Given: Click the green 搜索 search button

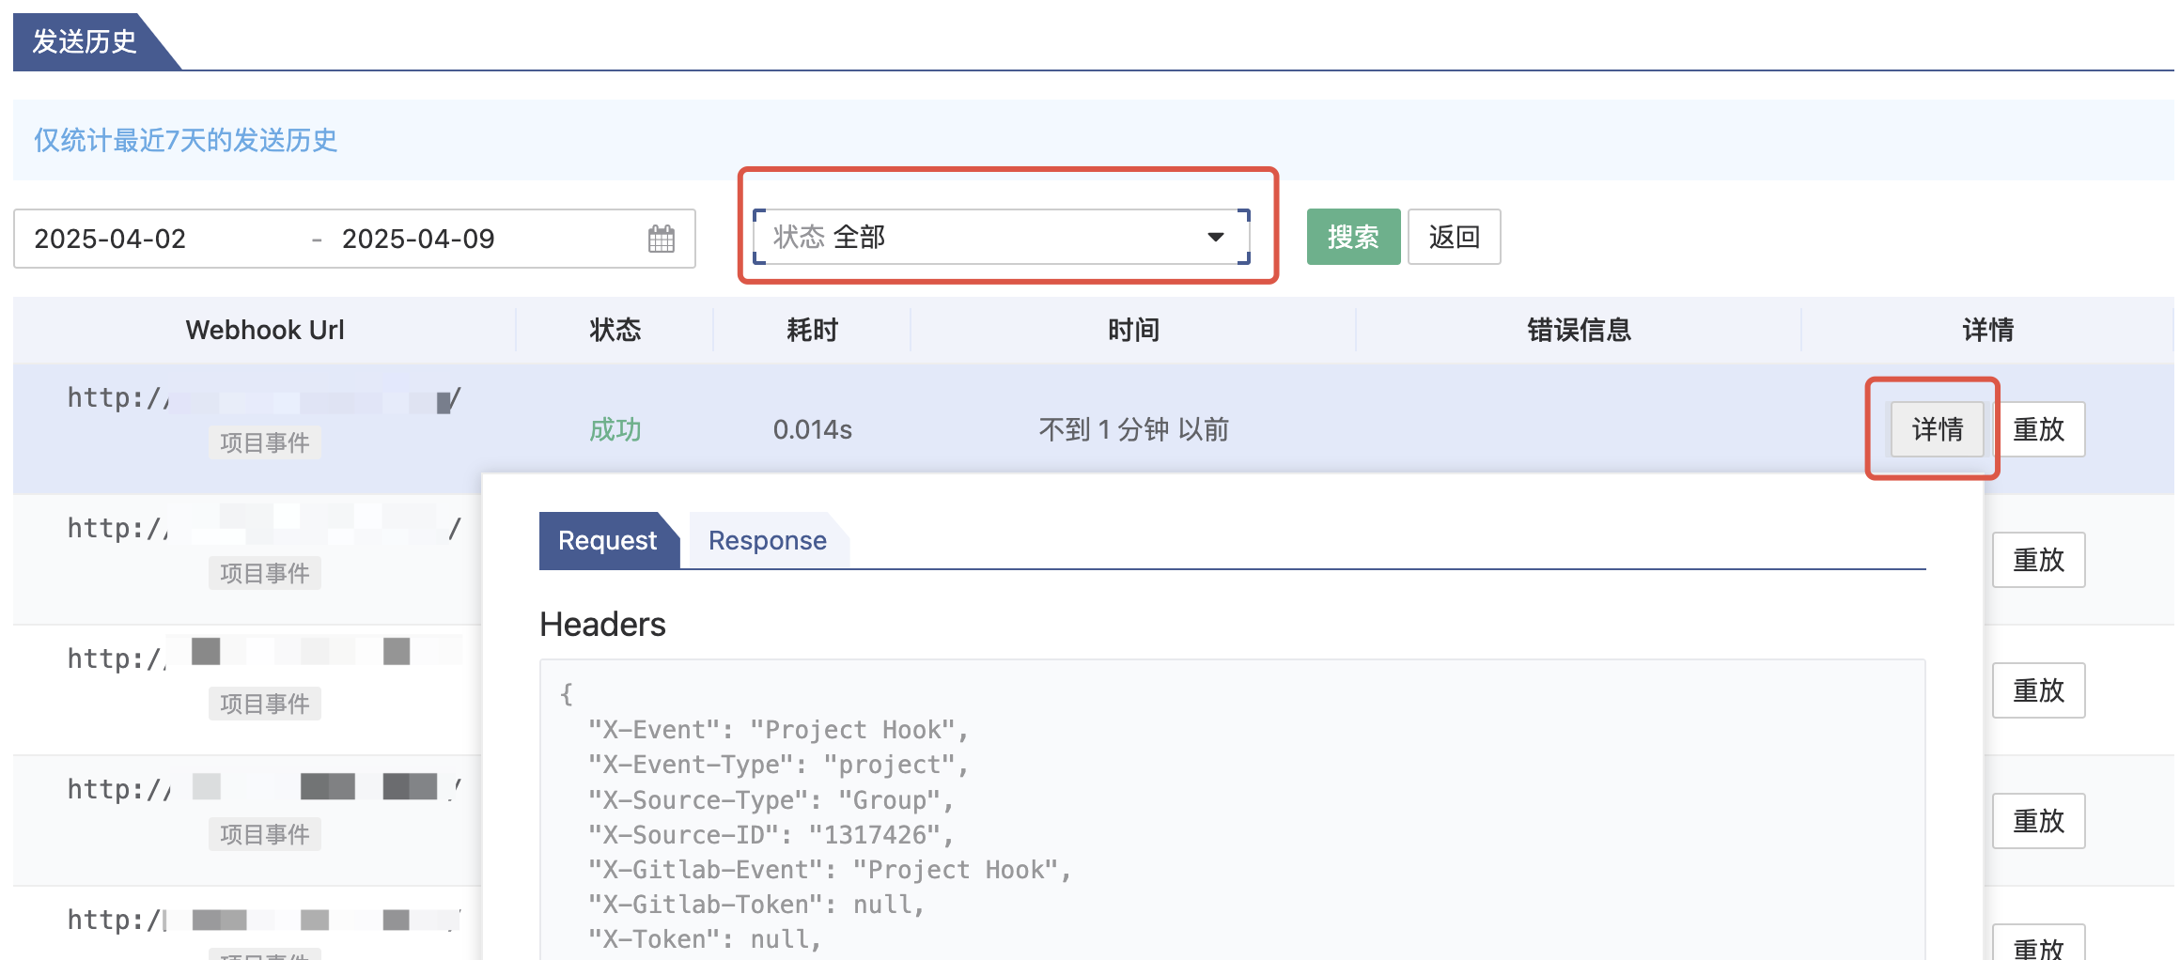Looking at the screenshot, I should pos(1352,237).
